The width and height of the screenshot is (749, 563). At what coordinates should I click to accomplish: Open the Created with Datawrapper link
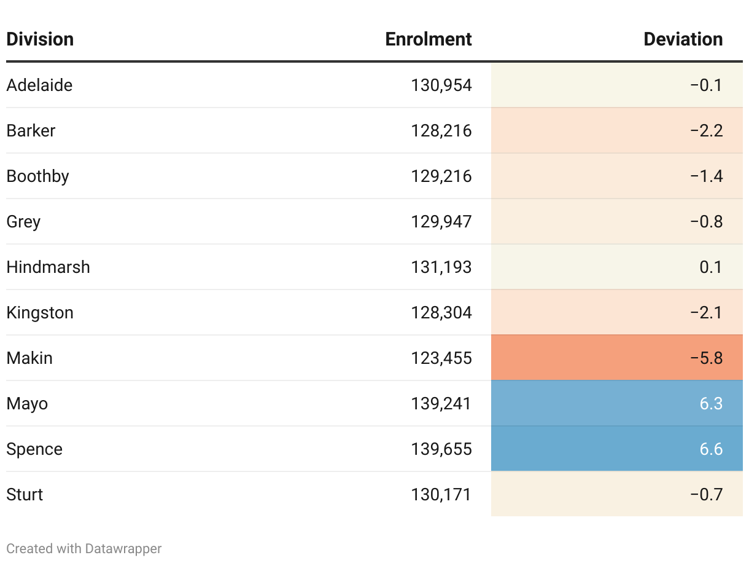click(84, 548)
